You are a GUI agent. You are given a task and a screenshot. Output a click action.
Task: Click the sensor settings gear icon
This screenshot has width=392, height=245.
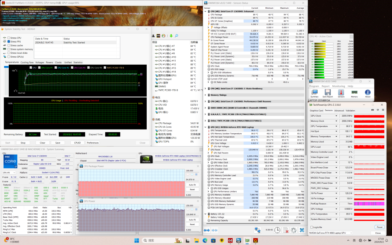tap(294, 230)
